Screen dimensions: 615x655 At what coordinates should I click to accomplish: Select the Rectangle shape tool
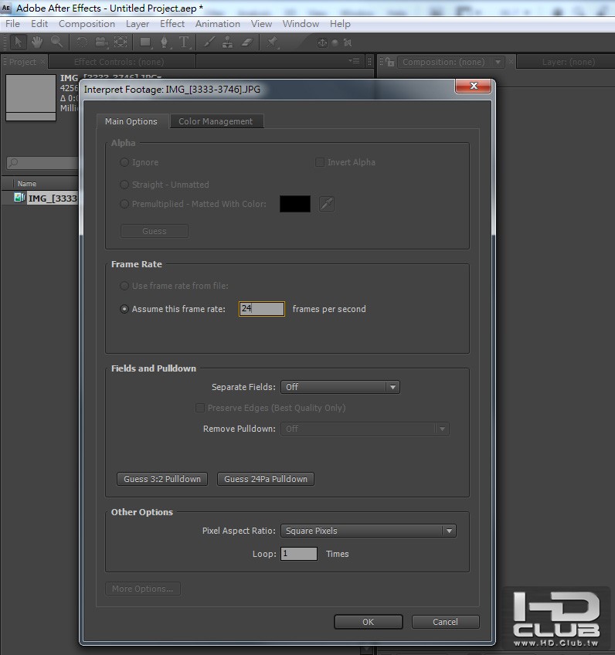(146, 42)
